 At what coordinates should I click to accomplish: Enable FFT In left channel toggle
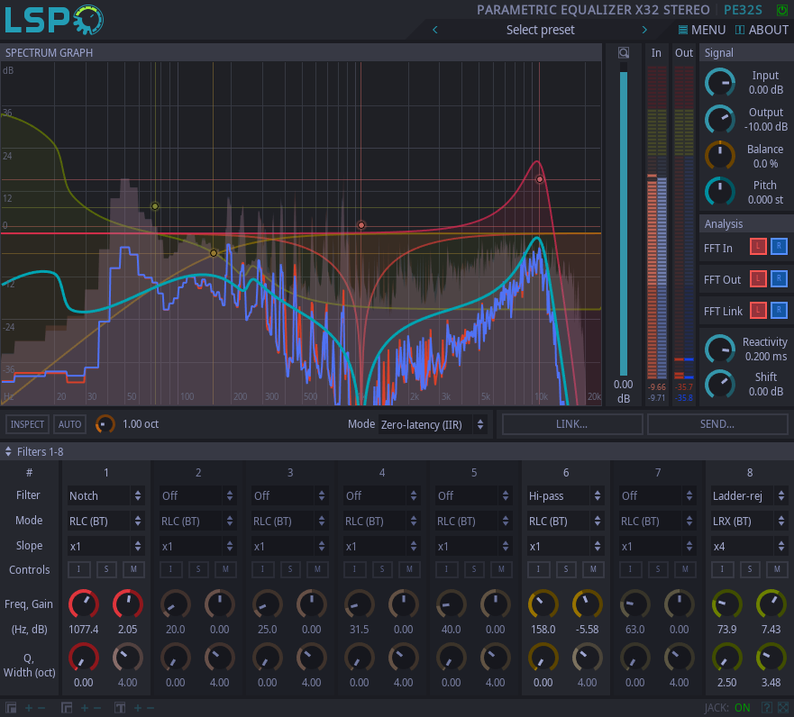758,246
